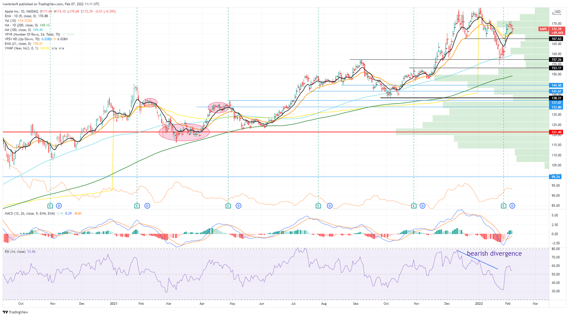Click the Apr label on time axis

(x=202, y=304)
